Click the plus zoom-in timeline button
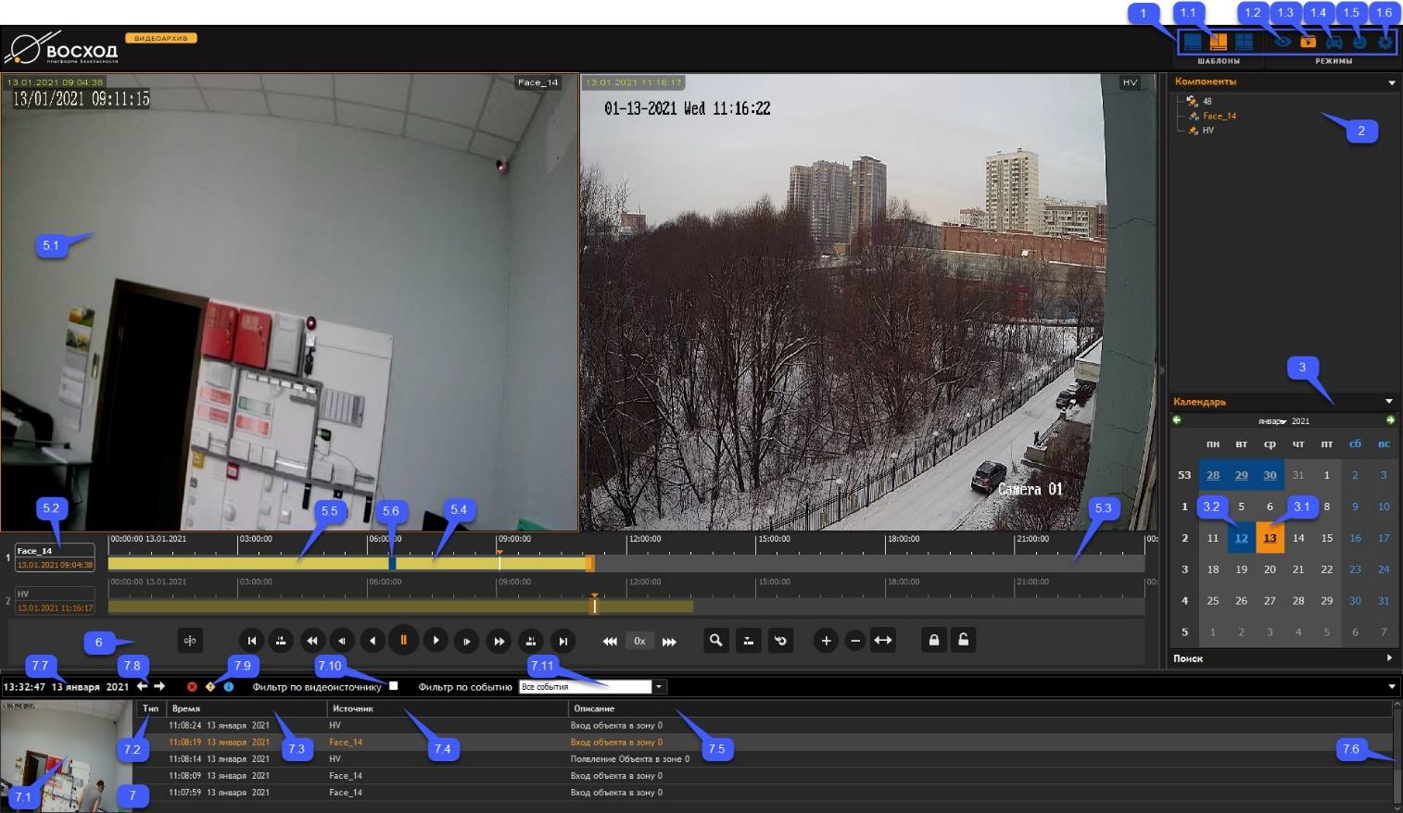This screenshot has width=1403, height=813. (826, 640)
